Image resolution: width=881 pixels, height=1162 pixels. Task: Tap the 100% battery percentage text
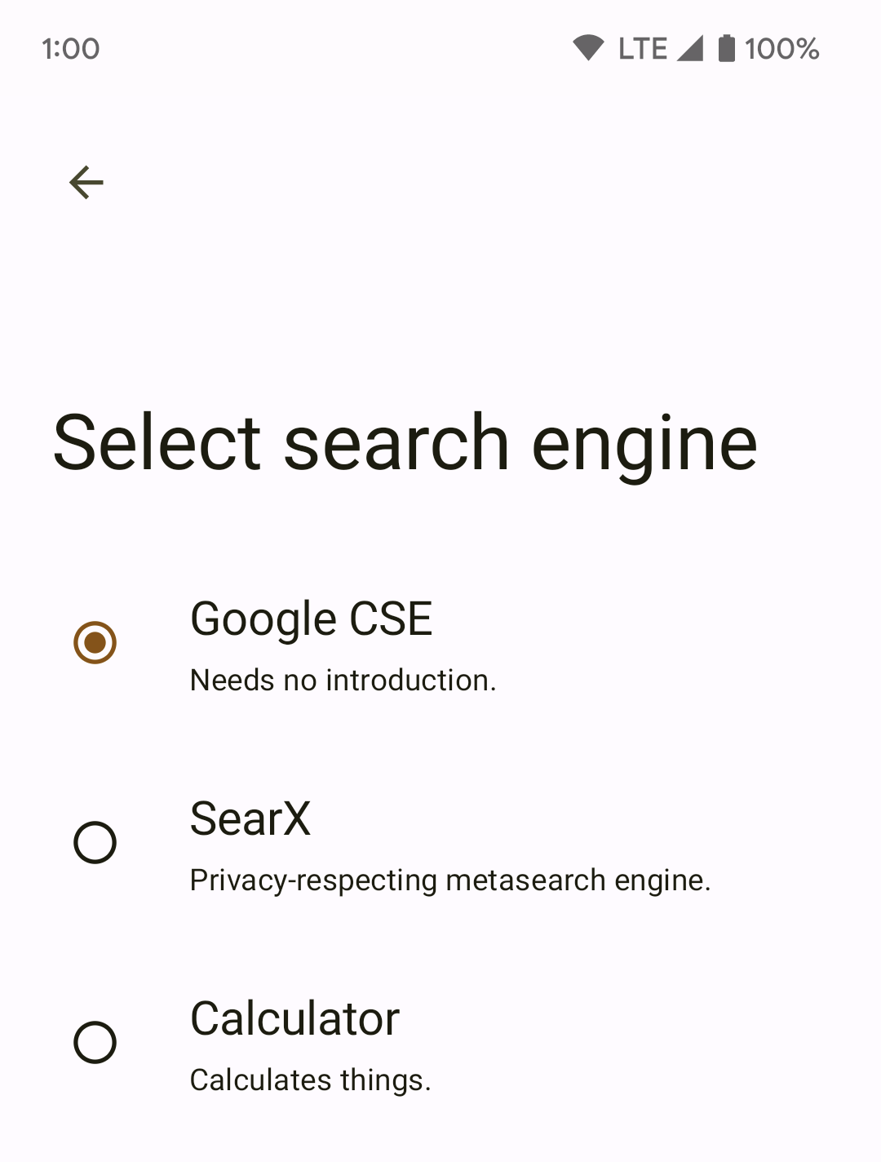[781, 49]
